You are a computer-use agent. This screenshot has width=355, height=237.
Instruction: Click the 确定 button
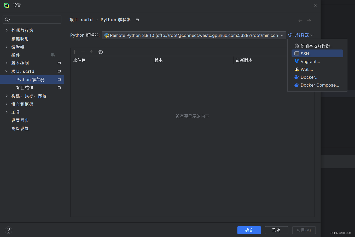(x=249, y=230)
